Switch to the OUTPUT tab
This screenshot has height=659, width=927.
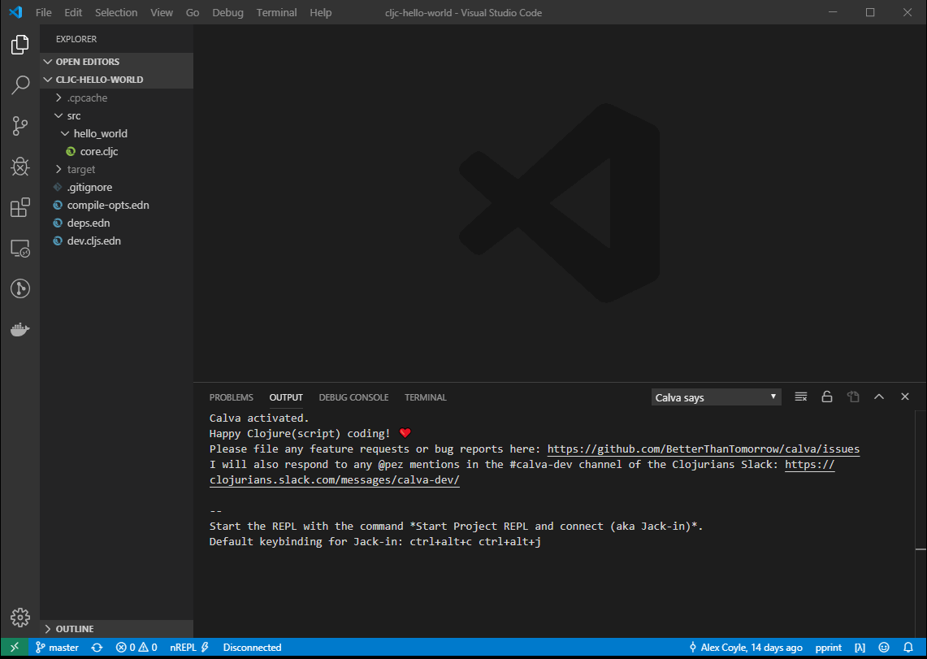coord(286,397)
